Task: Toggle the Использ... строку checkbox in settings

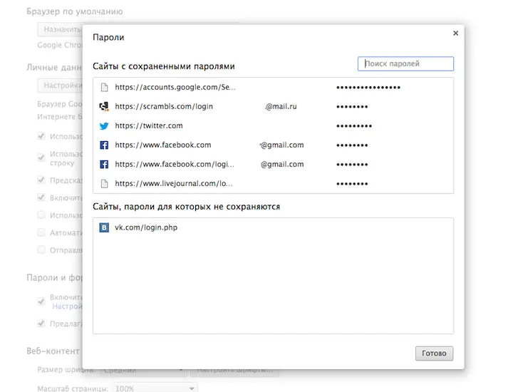Action: [41, 158]
